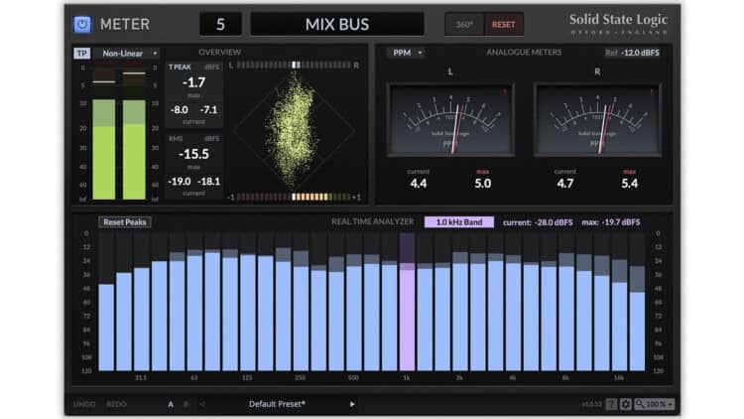The image size is (744, 419).
Task: Click the METER plugin title text
Action: (x=125, y=24)
